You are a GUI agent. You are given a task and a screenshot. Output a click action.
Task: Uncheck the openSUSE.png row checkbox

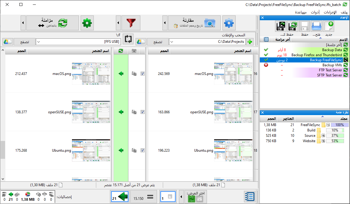click(142, 112)
